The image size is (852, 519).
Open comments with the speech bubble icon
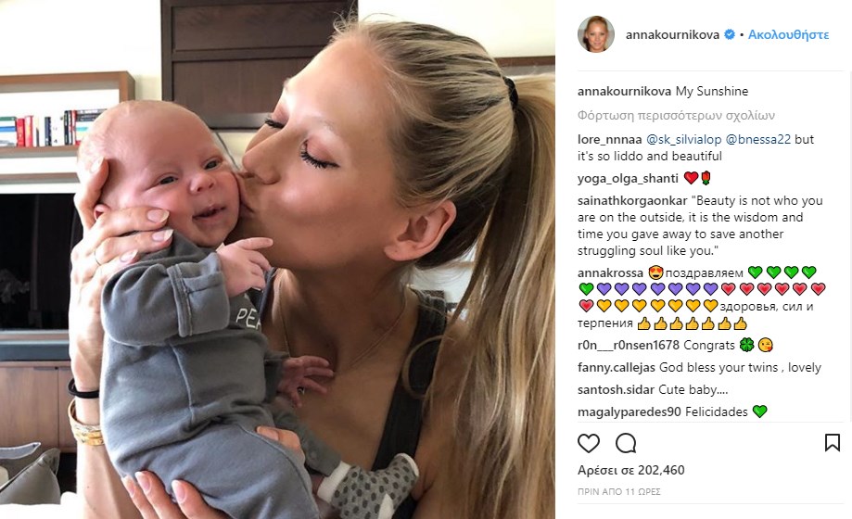pyautogui.click(x=626, y=443)
